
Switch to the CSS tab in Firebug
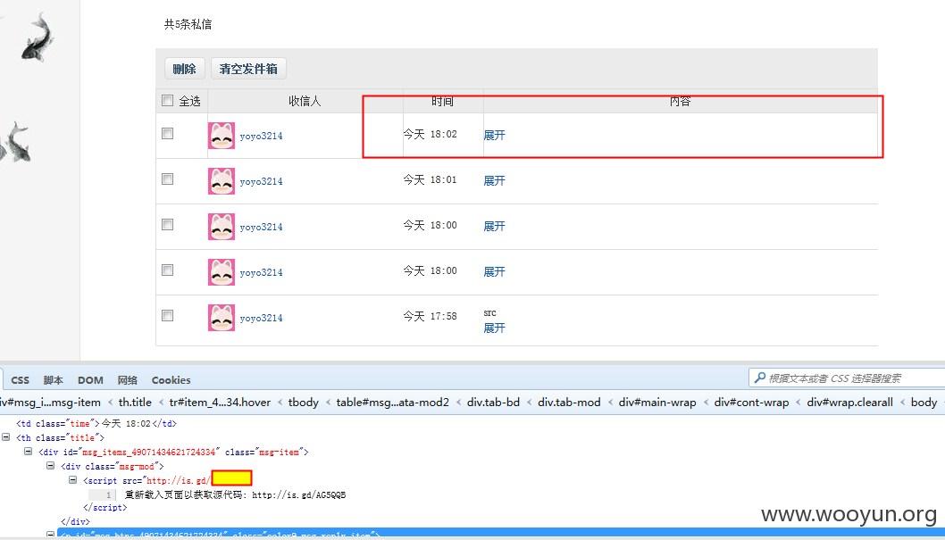(x=20, y=380)
